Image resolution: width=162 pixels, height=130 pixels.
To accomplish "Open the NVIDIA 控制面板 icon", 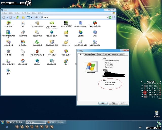I will [66, 24].
